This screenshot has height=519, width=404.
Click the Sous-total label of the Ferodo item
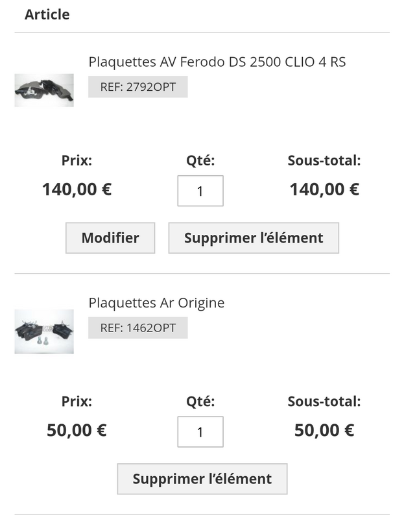pyautogui.click(x=324, y=161)
